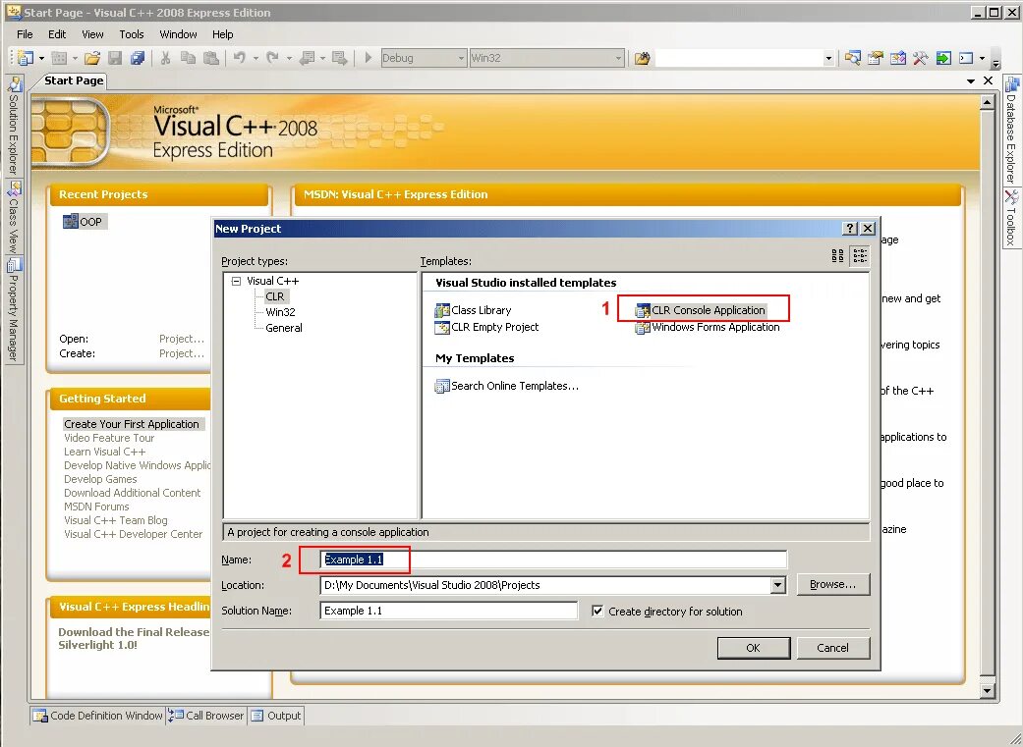The image size is (1023, 747).
Task: Open the Tools menu
Action: pos(131,34)
